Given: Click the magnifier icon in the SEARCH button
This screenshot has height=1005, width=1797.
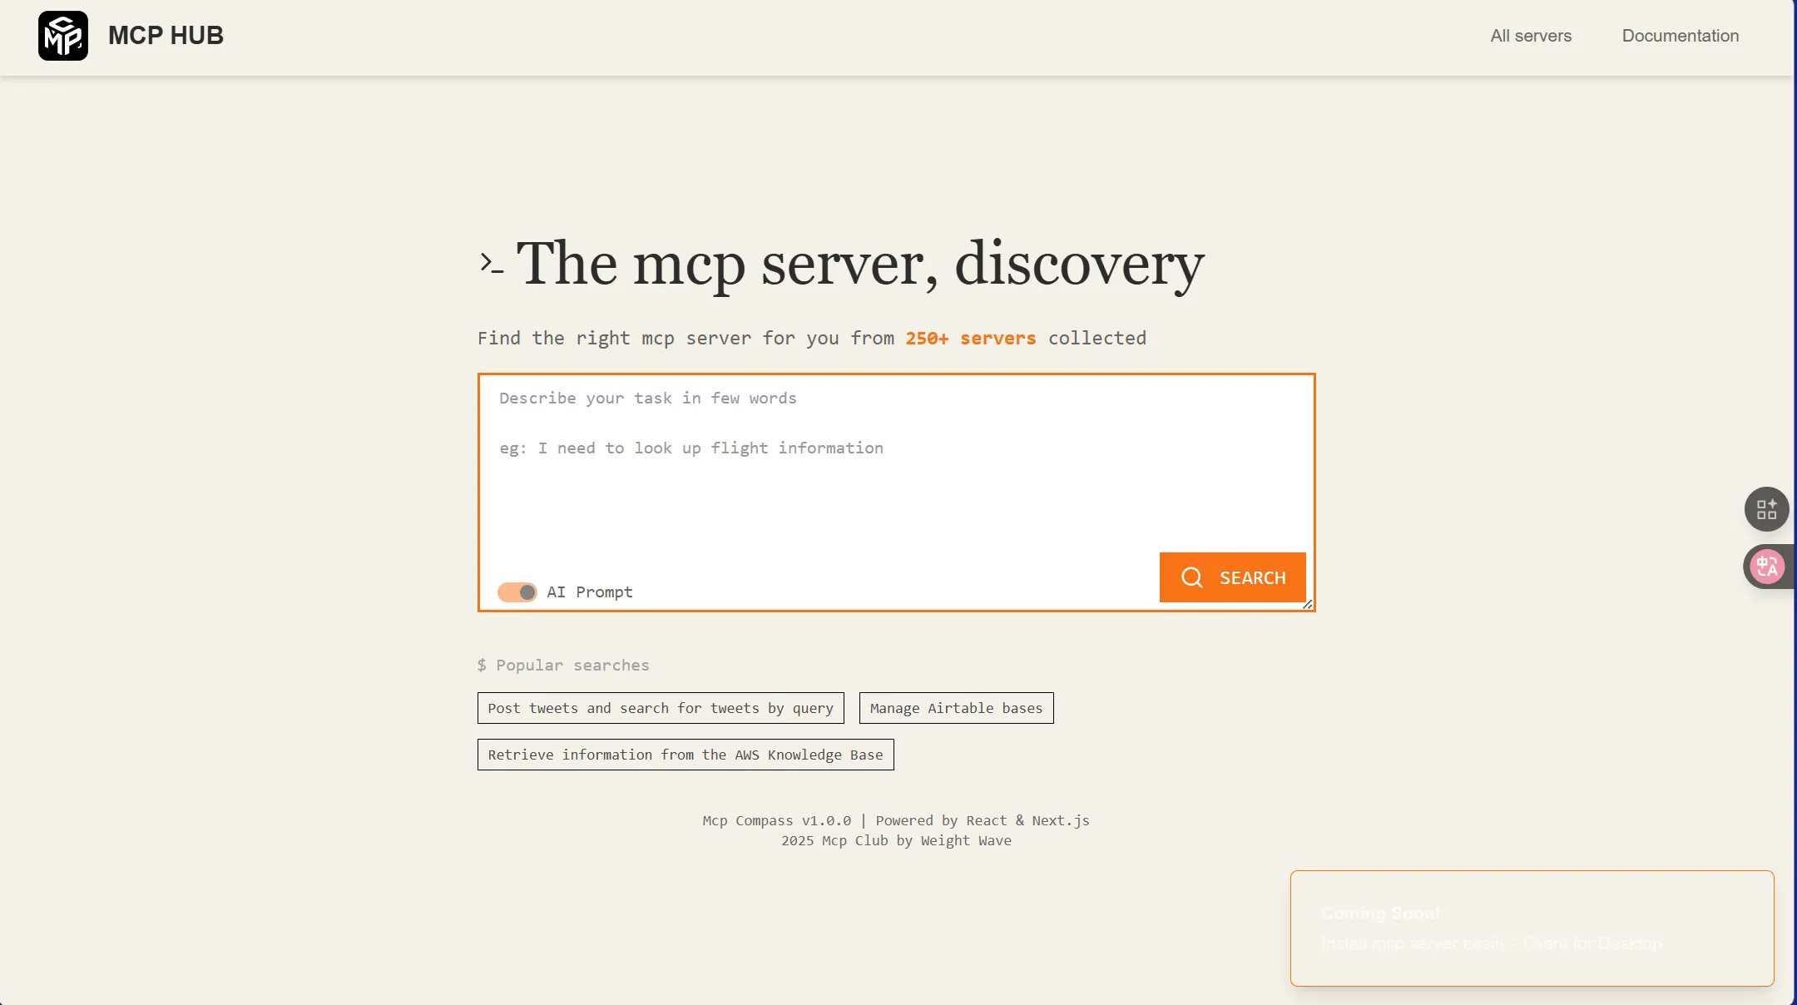Looking at the screenshot, I should click(1191, 577).
